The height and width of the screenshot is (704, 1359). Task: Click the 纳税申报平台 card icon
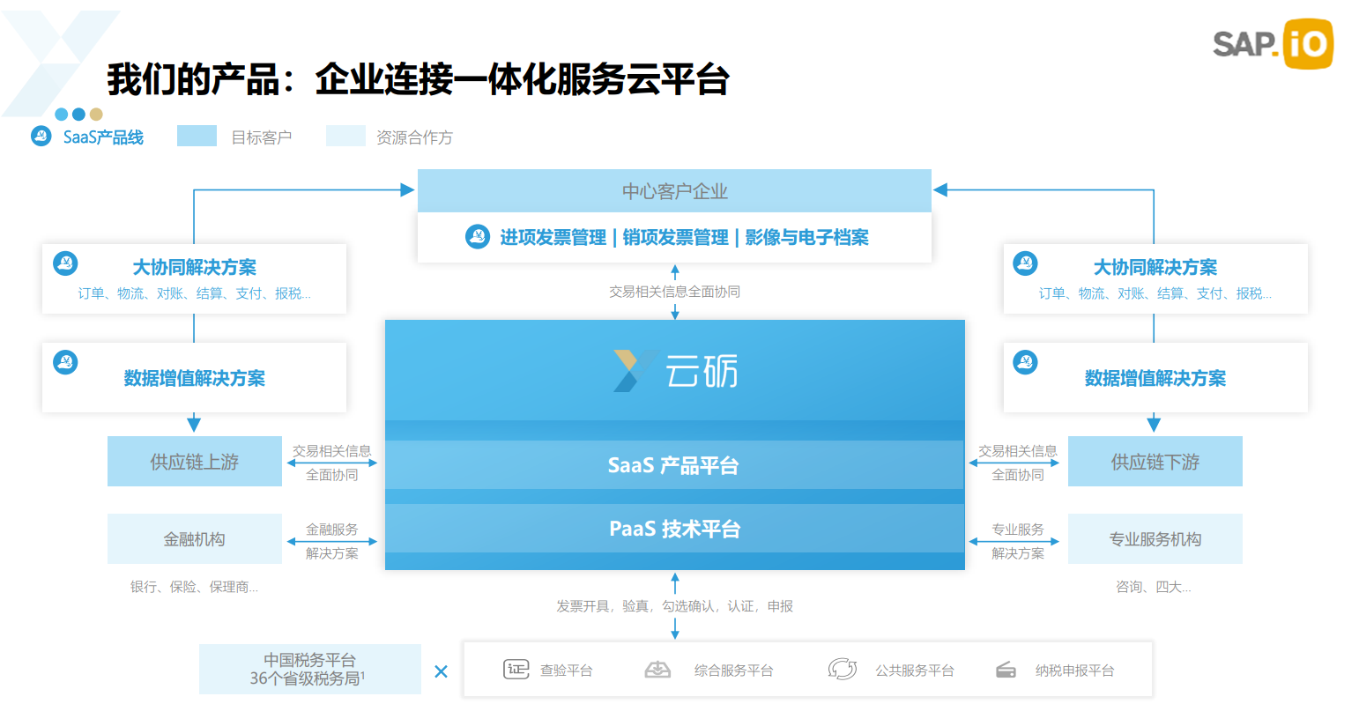coord(1006,671)
